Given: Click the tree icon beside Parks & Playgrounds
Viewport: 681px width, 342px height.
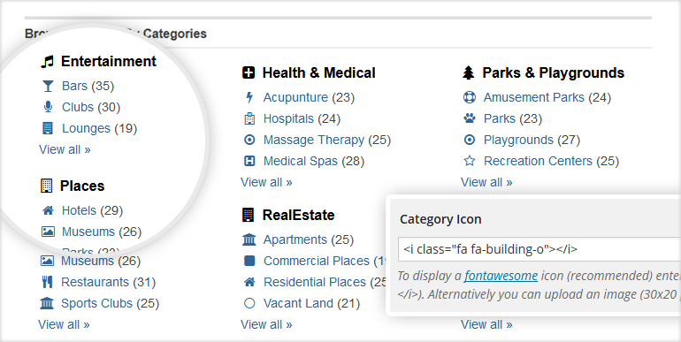Looking at the screenshot, I should [x=468, y=73].
